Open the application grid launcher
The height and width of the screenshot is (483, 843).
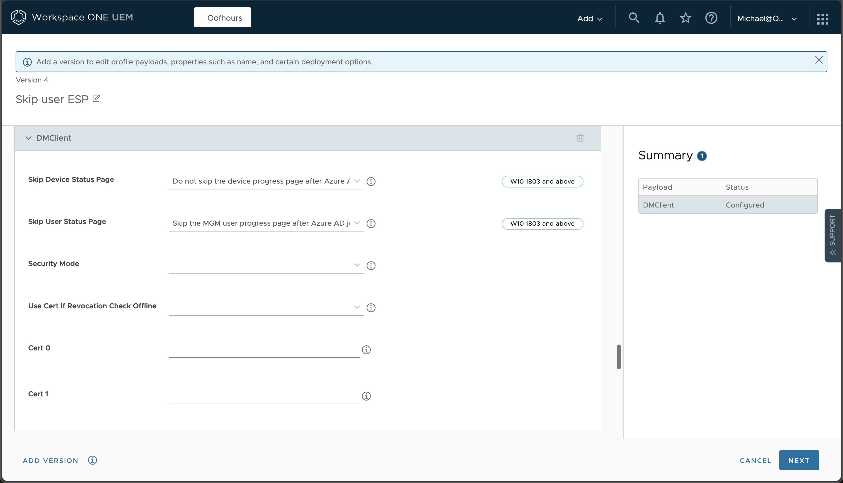click(823, 19)
